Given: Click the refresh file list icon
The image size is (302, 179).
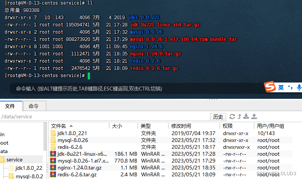Looking at the screenshot, I should point(232,116).
